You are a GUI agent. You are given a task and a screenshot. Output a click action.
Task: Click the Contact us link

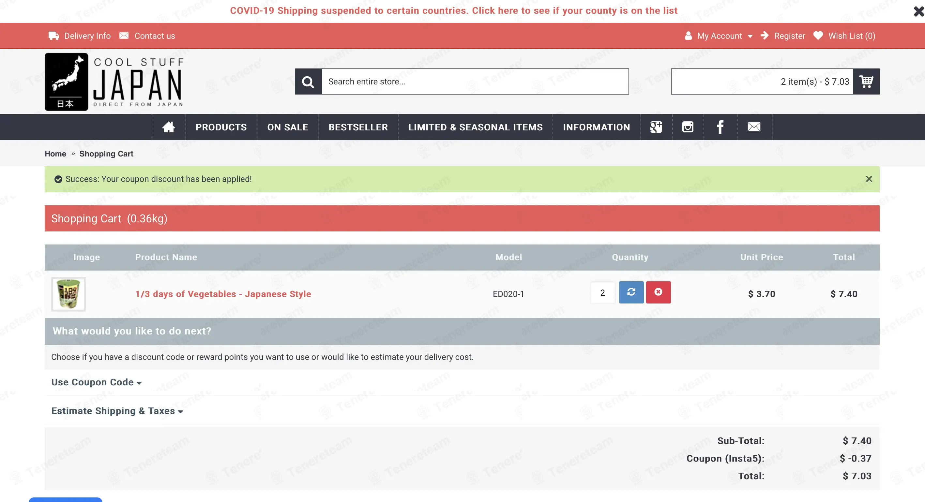pos(155,36)
